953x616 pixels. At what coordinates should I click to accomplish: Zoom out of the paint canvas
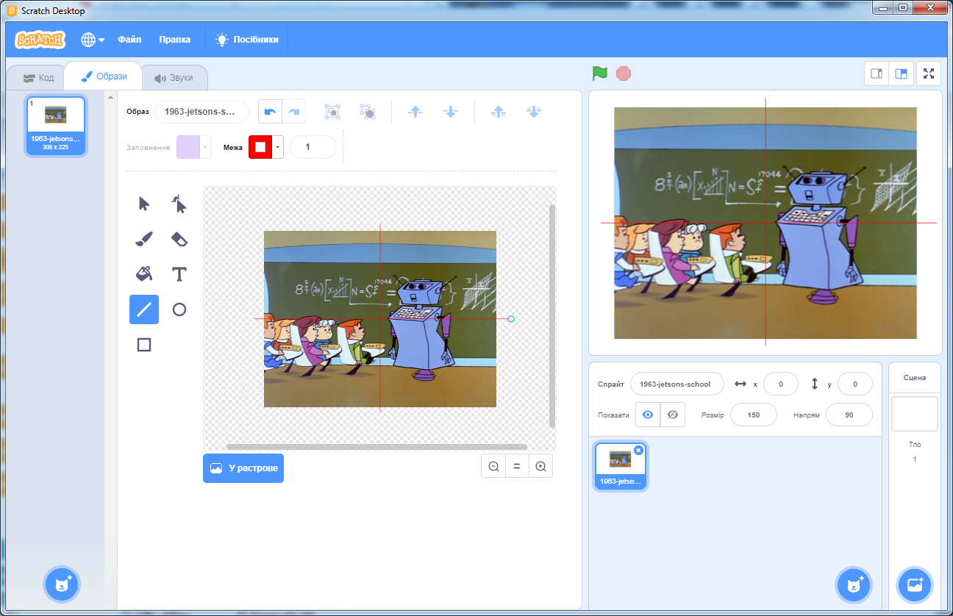pyautogui.click(x=493, y=466)
